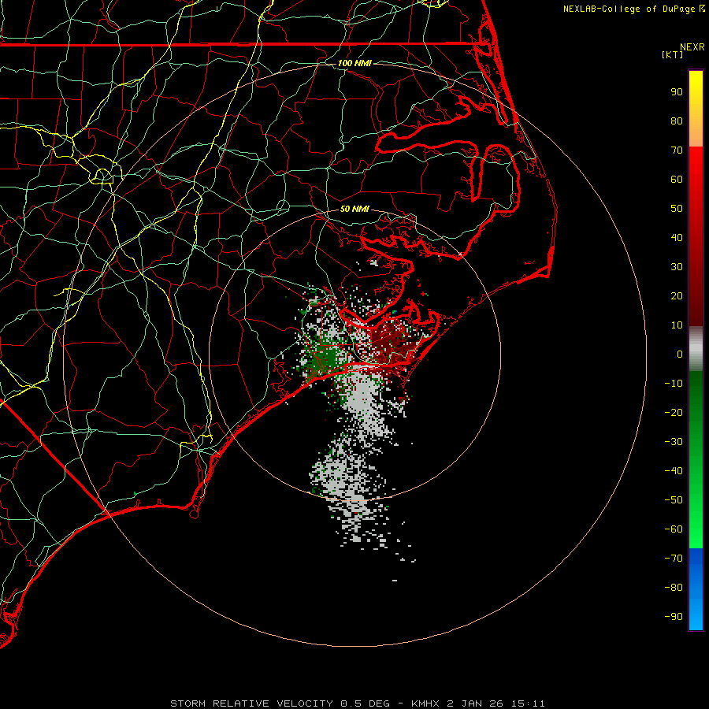Click the positive 20 value on velocity scale

coord(677,296)
